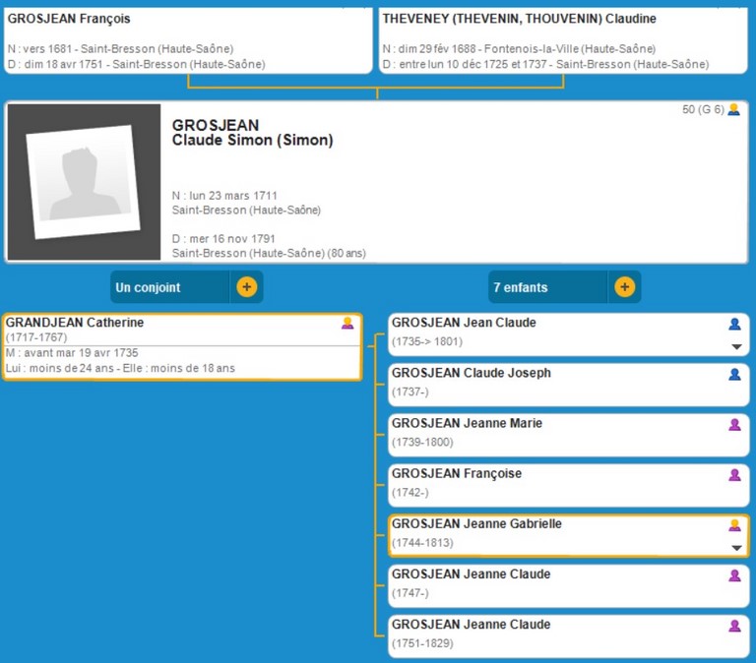Select child Jeanne Claude born 1747
Viewport: 756px width, 663px height.
471,574
